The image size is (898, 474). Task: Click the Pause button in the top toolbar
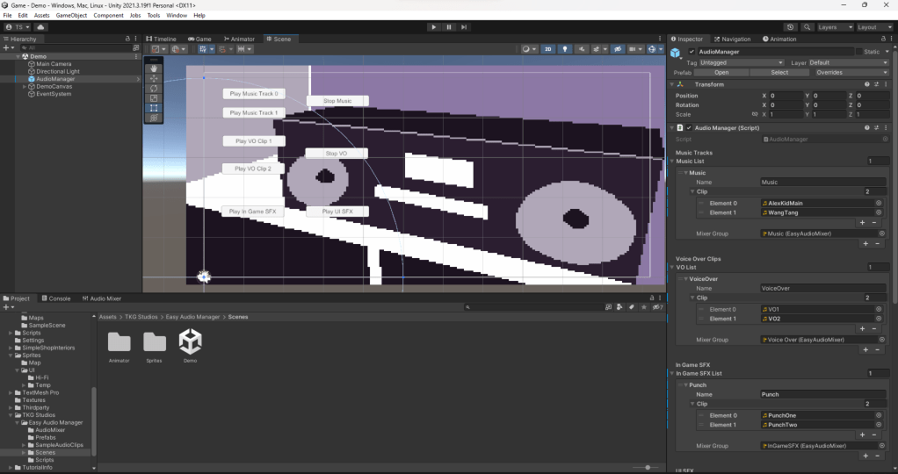click(x=449, y=27)
